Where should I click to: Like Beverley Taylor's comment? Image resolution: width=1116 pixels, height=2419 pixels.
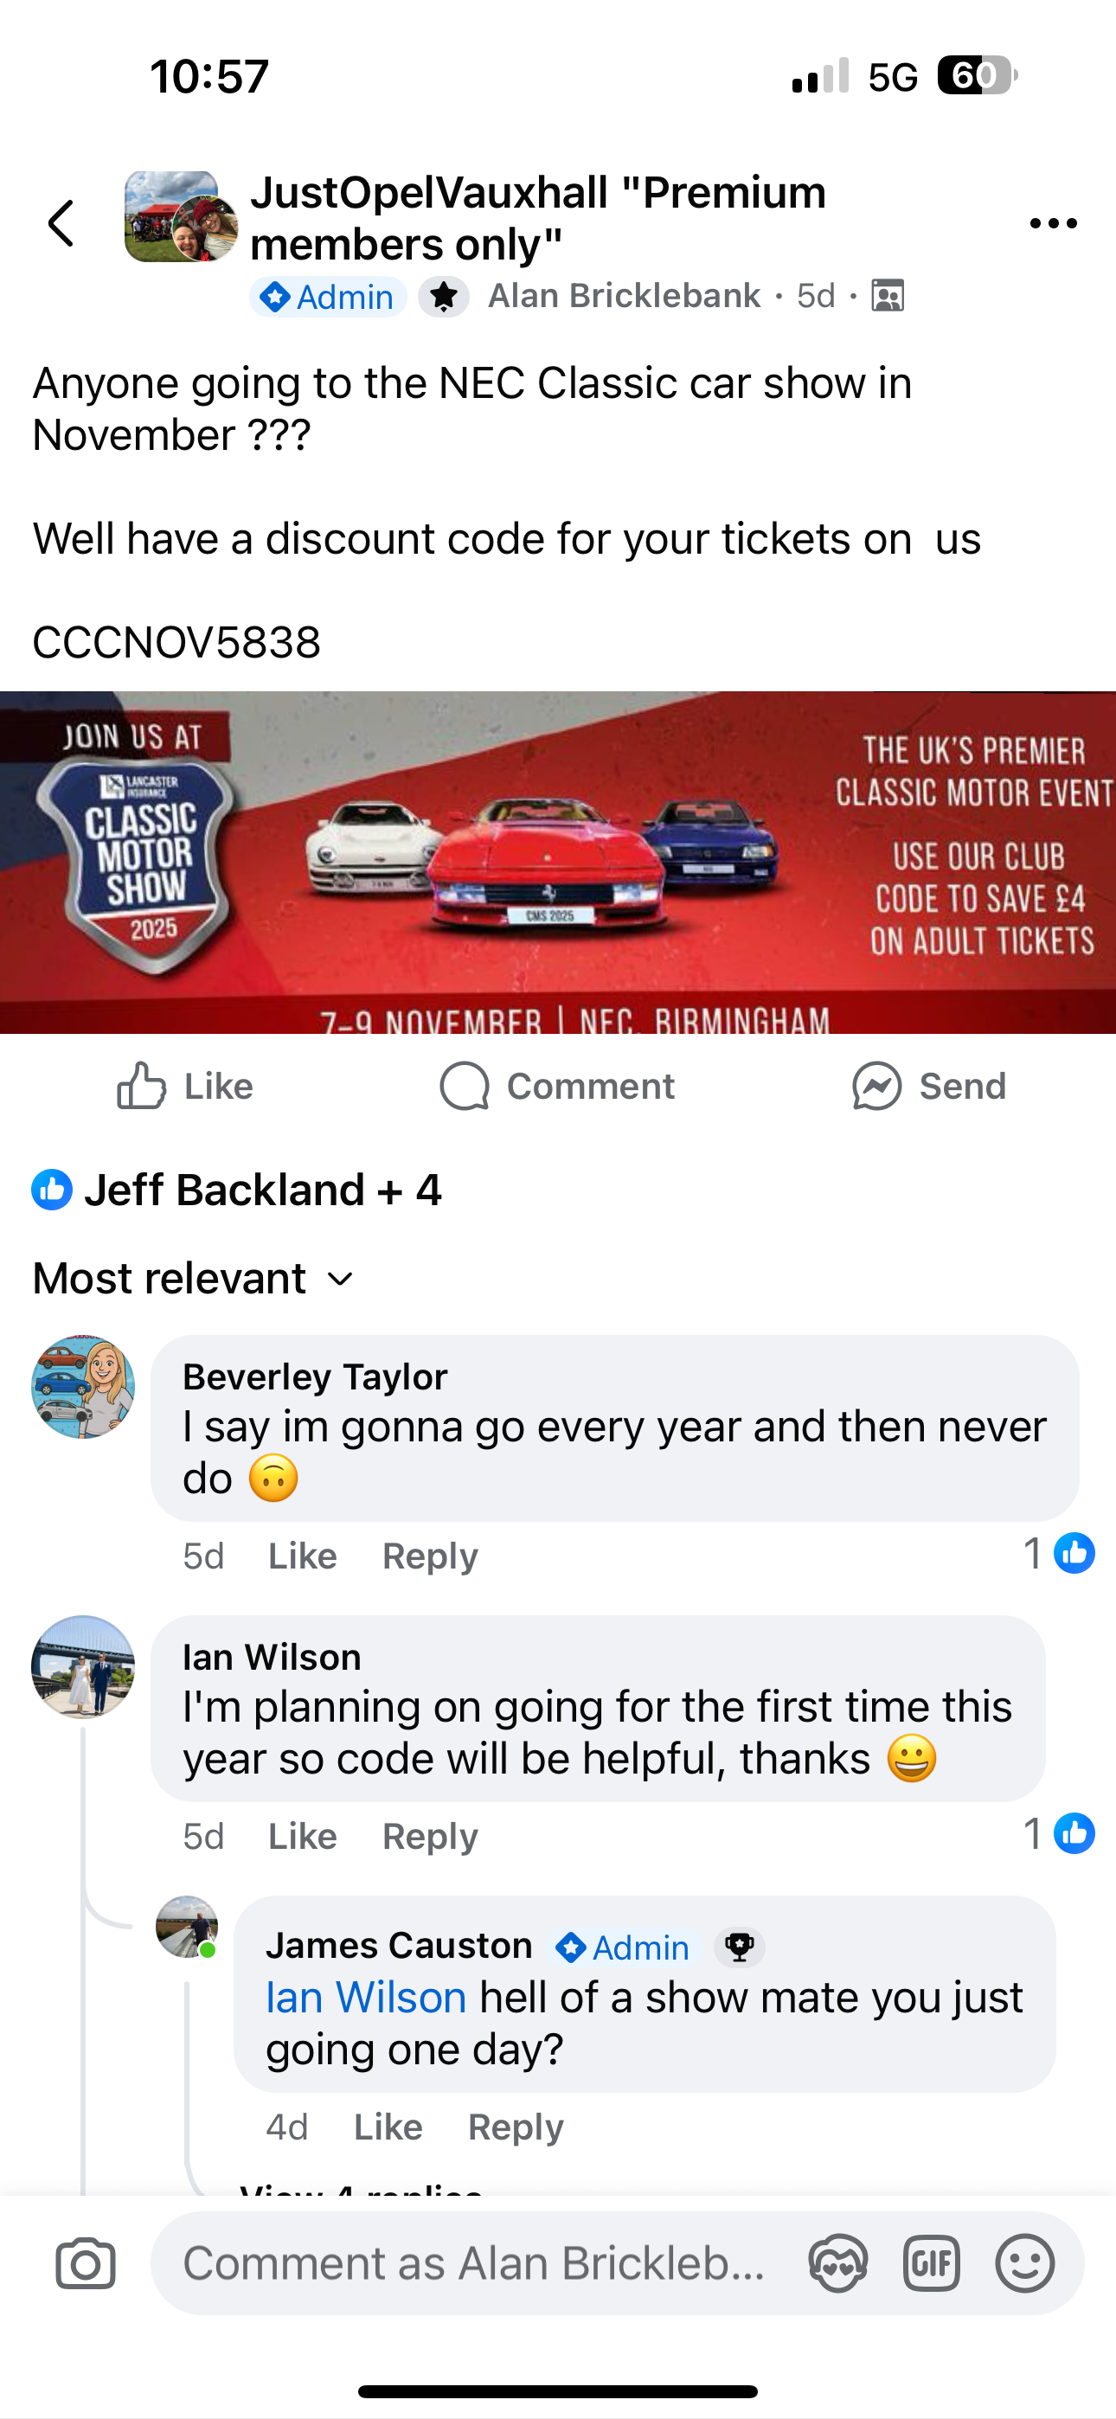coord(303,1556)
